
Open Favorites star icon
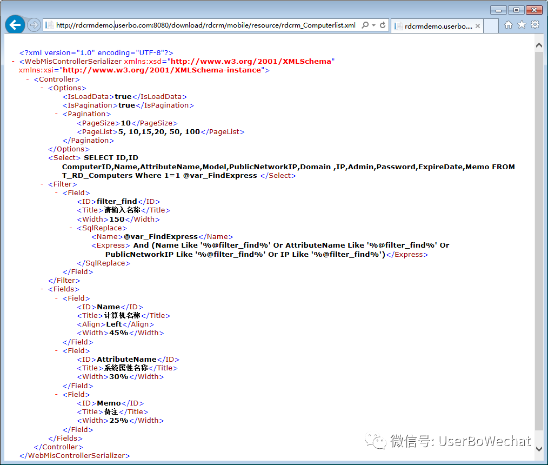522,24
